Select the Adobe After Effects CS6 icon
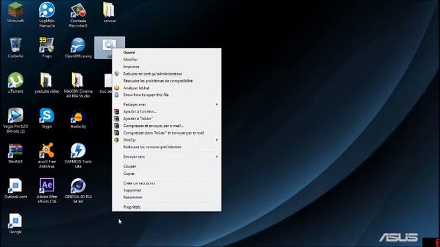 pyautogui.click(x=47, y=191)
